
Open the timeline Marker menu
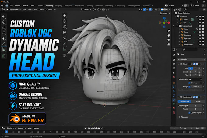[x=36, y=128]
